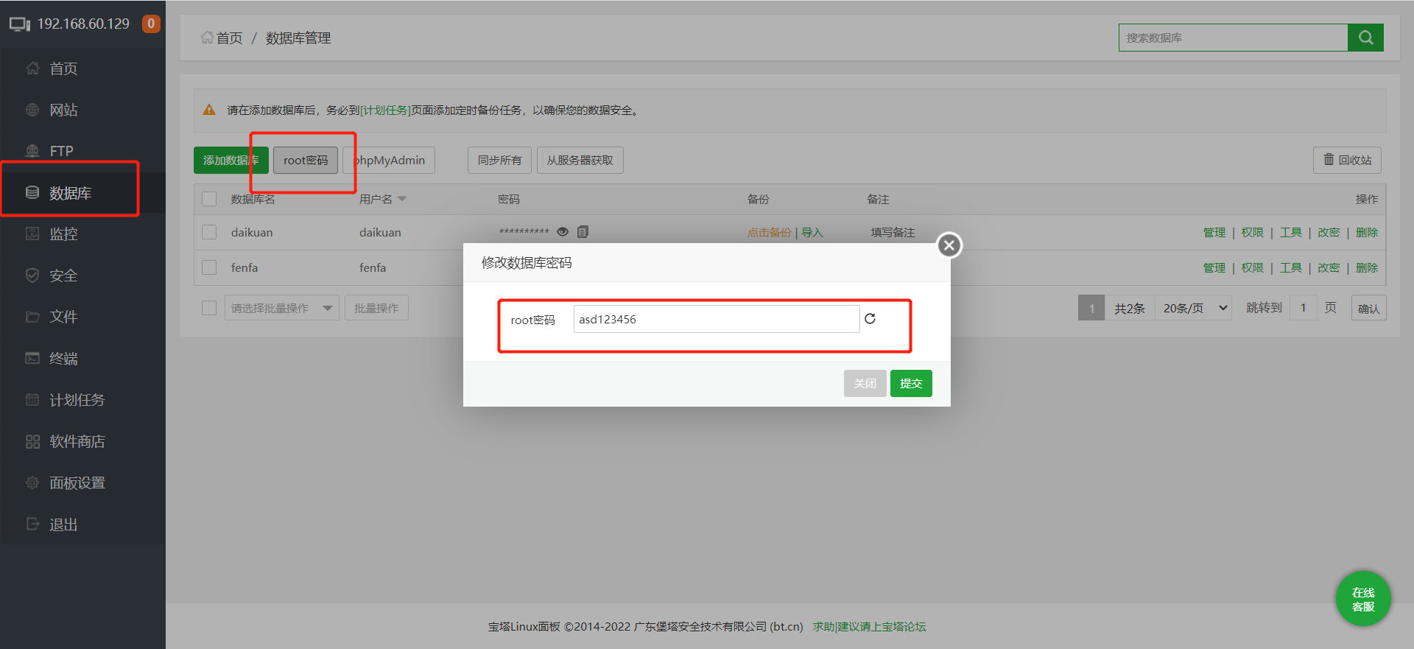Click the terminal icon for 终端
Screen dimensions: 1414x649
pyautogui.click(x=32, y=358)
